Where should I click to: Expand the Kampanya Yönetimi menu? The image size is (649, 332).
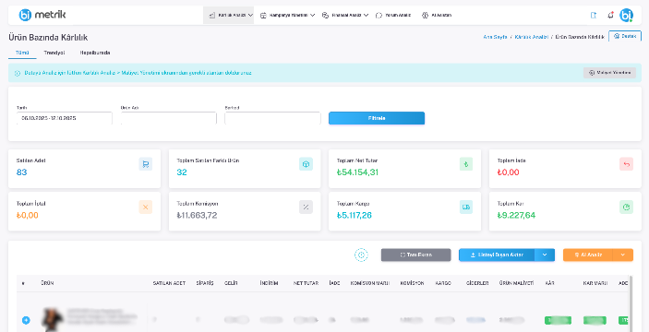click(287, 15)
